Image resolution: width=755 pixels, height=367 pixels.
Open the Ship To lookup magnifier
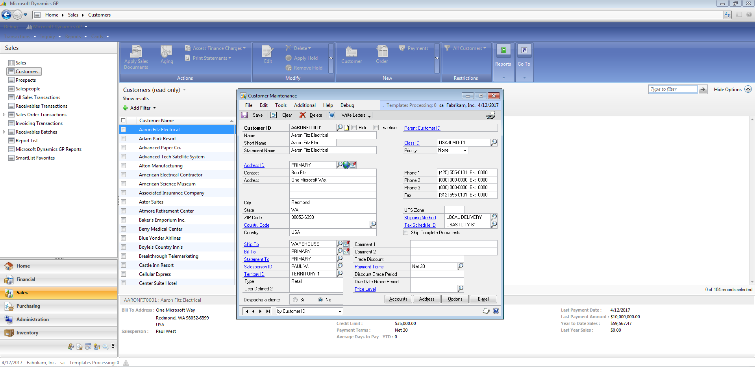(x=340, y=244)
